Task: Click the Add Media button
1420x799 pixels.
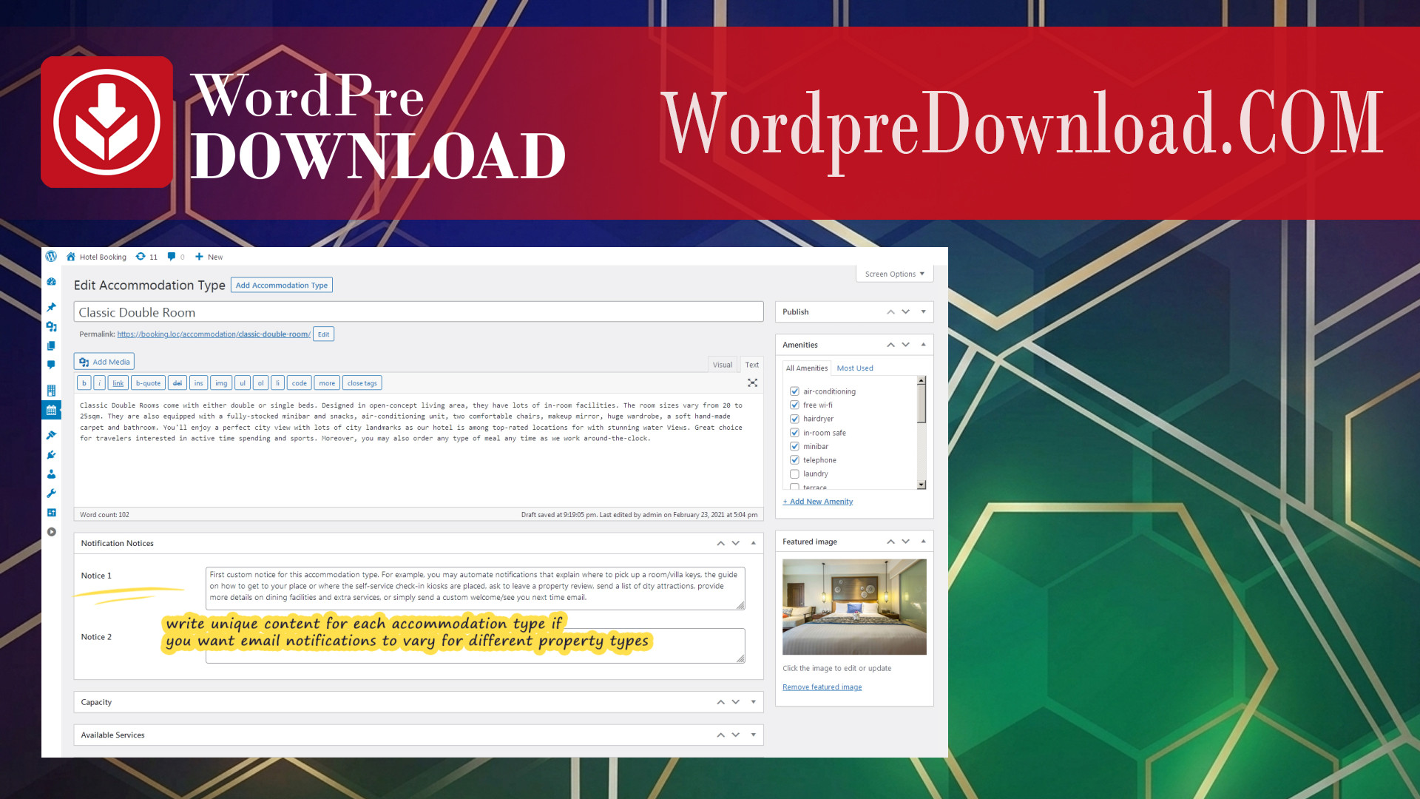Action: pyautogui.click(x=104, y=362)
